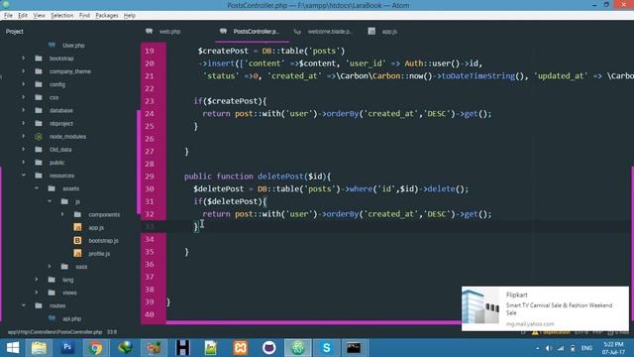
Task: Open GitHub Desktop from the taskbar
Action: coord(268,348)
